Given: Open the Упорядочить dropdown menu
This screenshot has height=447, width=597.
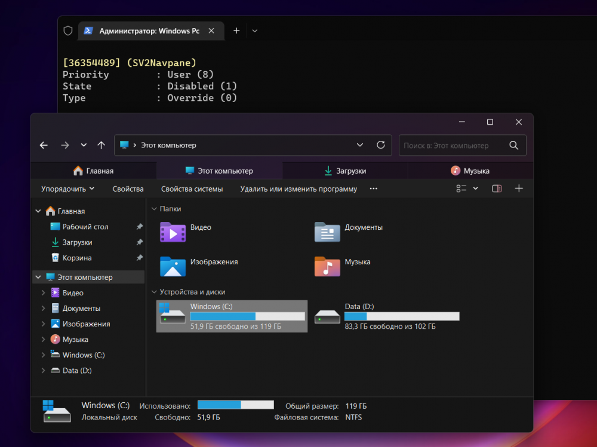Looking at the screenshot, I should (67, 189).
